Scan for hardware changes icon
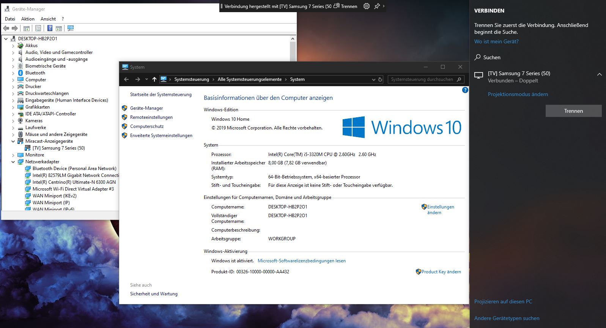 point(71,28)
